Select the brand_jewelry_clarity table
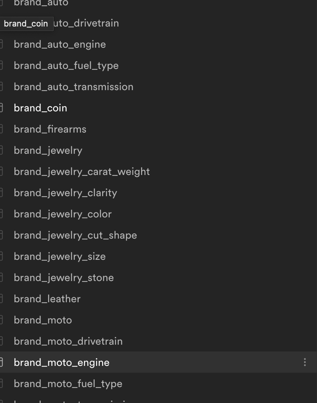The height and width of the screenshot is (403, 317). click(x=65, y=193)
